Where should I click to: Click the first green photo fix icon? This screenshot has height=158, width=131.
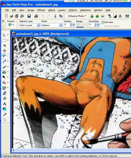click(92, 16)
